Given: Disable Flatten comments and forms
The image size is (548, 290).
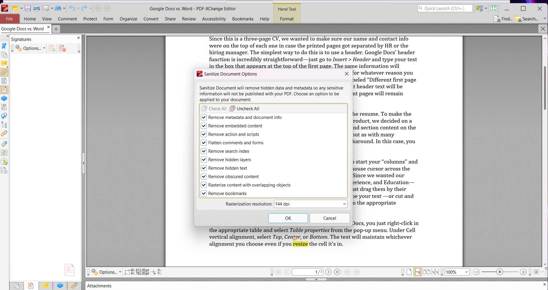Looking at the screenshot, I should (x=204, y=143).
